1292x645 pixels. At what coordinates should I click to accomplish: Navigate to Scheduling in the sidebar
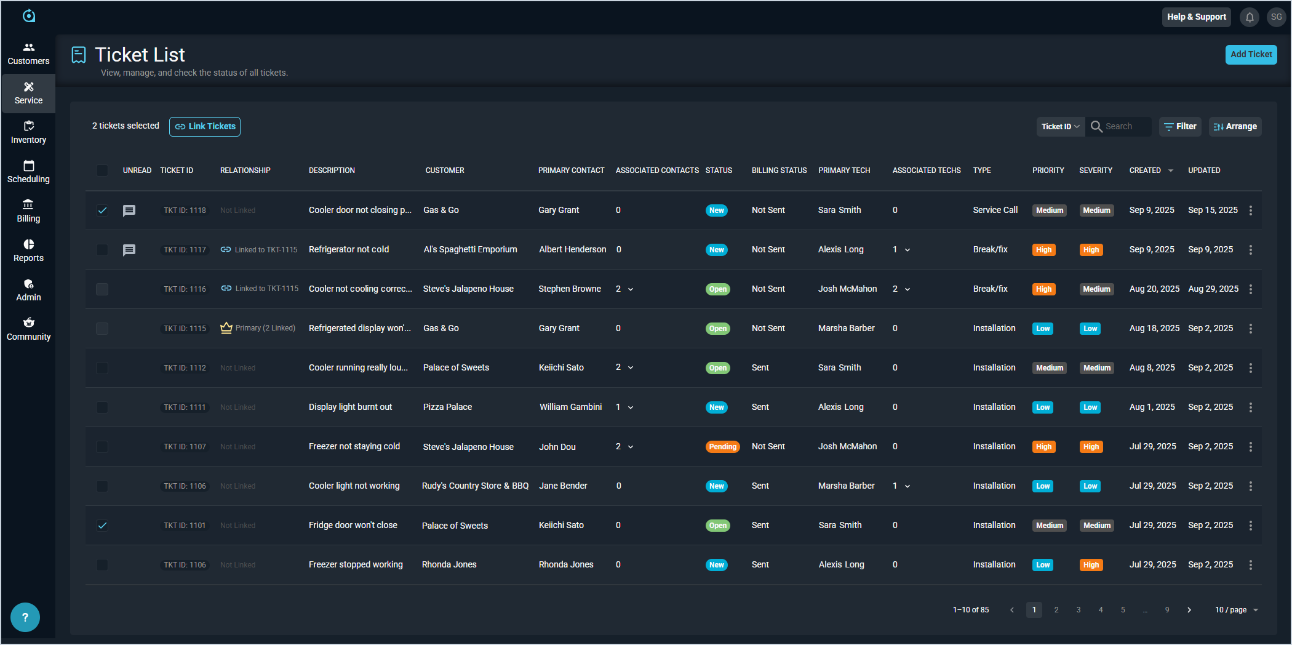point(28,172)
